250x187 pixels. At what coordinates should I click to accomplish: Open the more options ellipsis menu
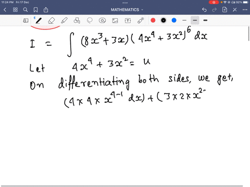point(245,10)
